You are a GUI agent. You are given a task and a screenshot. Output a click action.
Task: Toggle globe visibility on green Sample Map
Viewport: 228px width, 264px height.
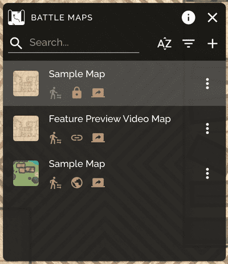(x=77, y=183)
